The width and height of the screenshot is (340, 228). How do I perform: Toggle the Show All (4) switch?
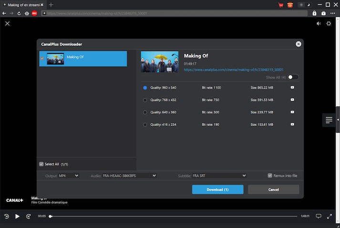pyautogui.click(x=293, y=77)
